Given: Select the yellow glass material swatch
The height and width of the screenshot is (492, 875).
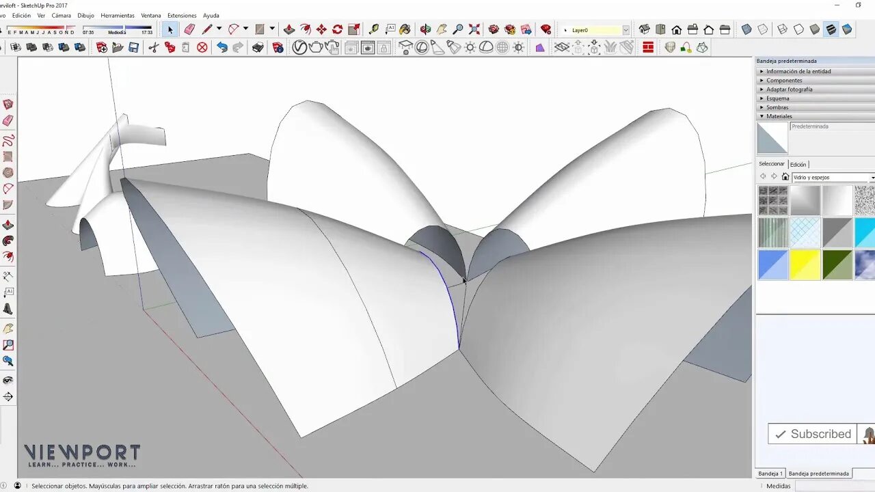Looking at the screenshot, I should pos(805,264).
